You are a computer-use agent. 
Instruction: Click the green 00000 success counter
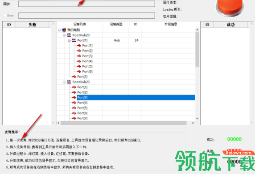(234, 139)
